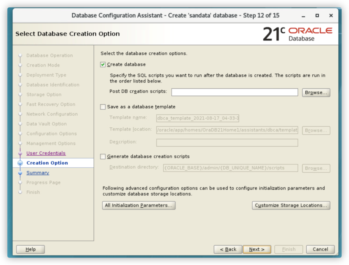Click the Oracle Database 21c logo
Screen dimensions: 349x265
[x=298, y=34]
